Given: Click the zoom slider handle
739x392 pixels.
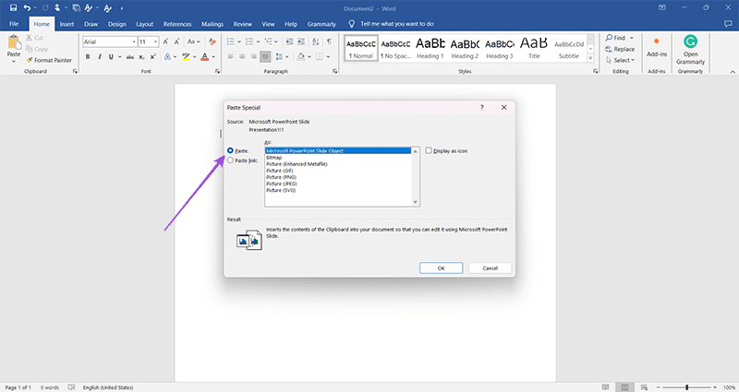Looking at the screenshot, I should click(686, 387).
